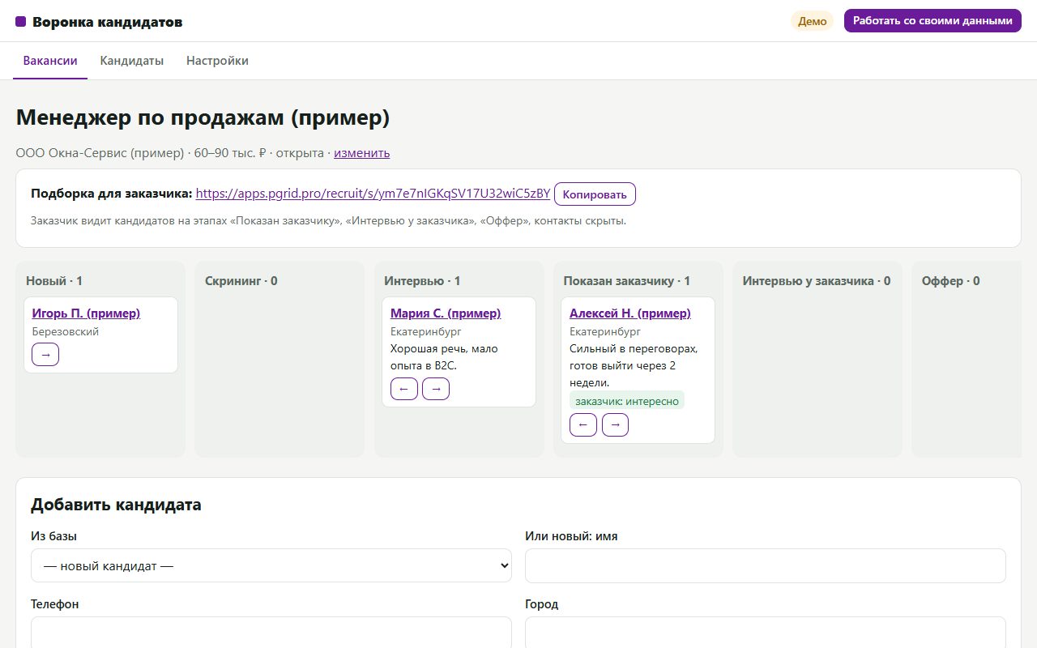Click the Интервью у заказчика · 0 header
This screenshot has height=648, width=1037.
tap(817, 281)
